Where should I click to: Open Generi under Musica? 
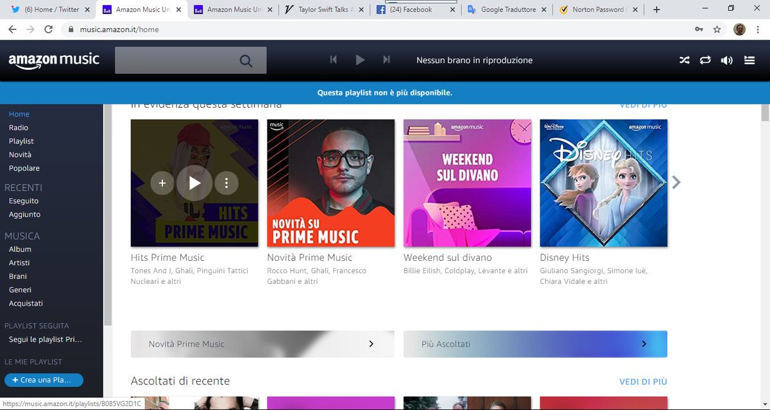(x=20, y=290)
